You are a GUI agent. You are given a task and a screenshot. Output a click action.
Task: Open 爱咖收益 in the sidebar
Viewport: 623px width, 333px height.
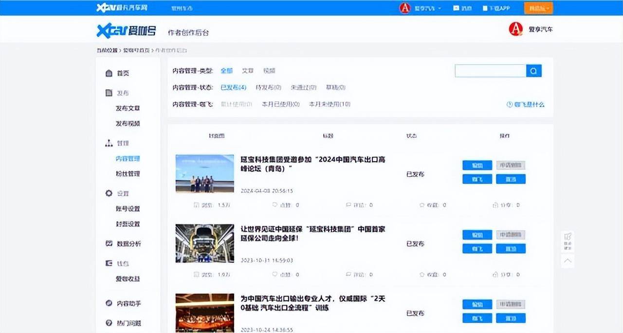click(128, 279)
